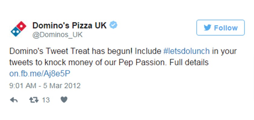Reply to the tweet using arrow icon
Screen dimensions: 254x120
(14, 100)
